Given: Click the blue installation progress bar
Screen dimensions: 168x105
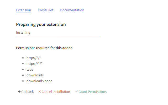Looking at the screenshot, I should click(x=58, y=36).
